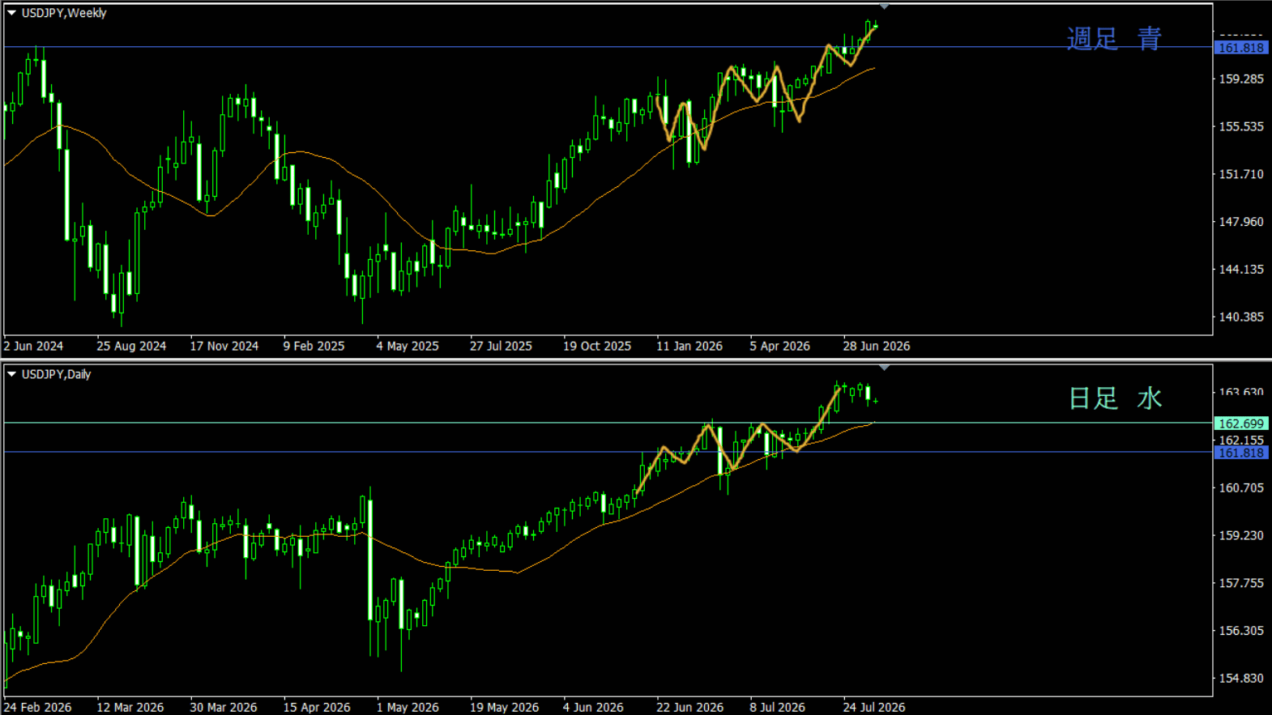Click the 9 Feb 2025 date label
The width and height of the screenshot is (1272, 715).
click(x=314, y=346)
